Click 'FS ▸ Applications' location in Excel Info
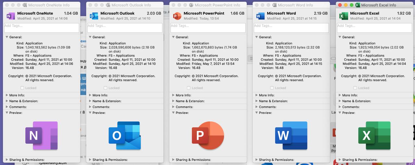The height and width of the screenshot is (165, 415). [372, 55]
